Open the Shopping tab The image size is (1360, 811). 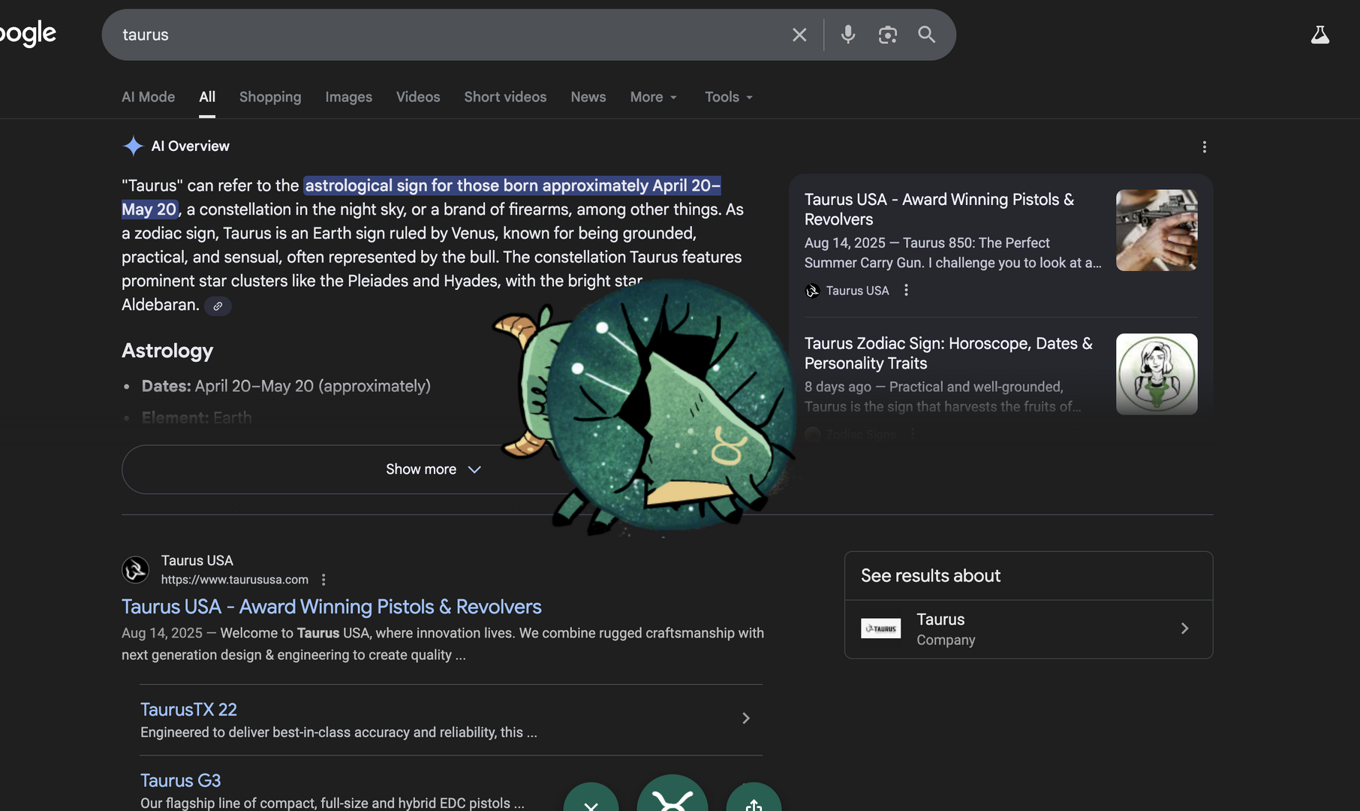pyautogui.click(x=270, y=97)
